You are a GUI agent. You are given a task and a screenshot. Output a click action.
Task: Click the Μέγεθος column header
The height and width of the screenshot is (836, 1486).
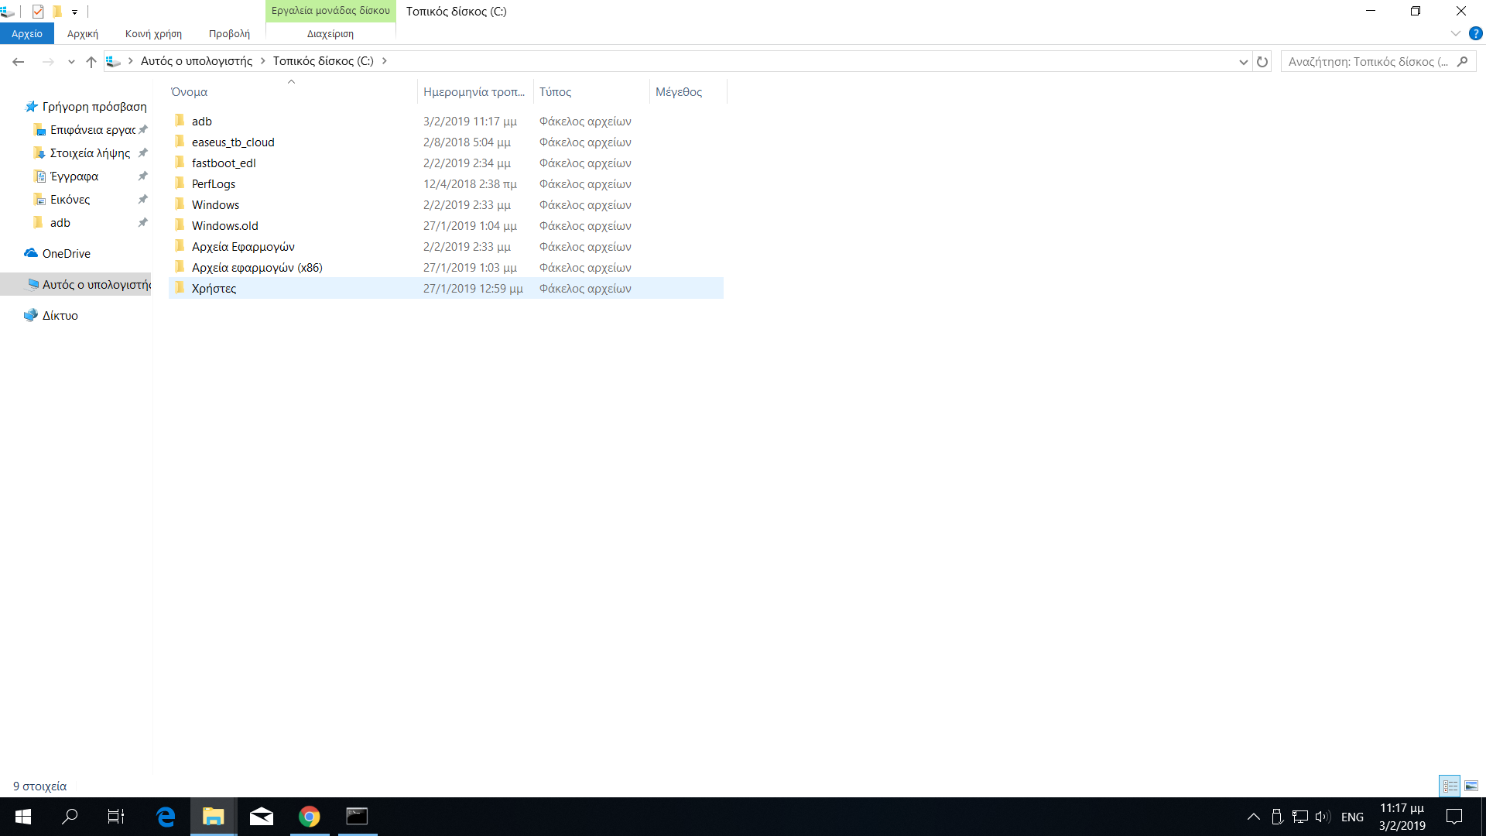point(679,92)
